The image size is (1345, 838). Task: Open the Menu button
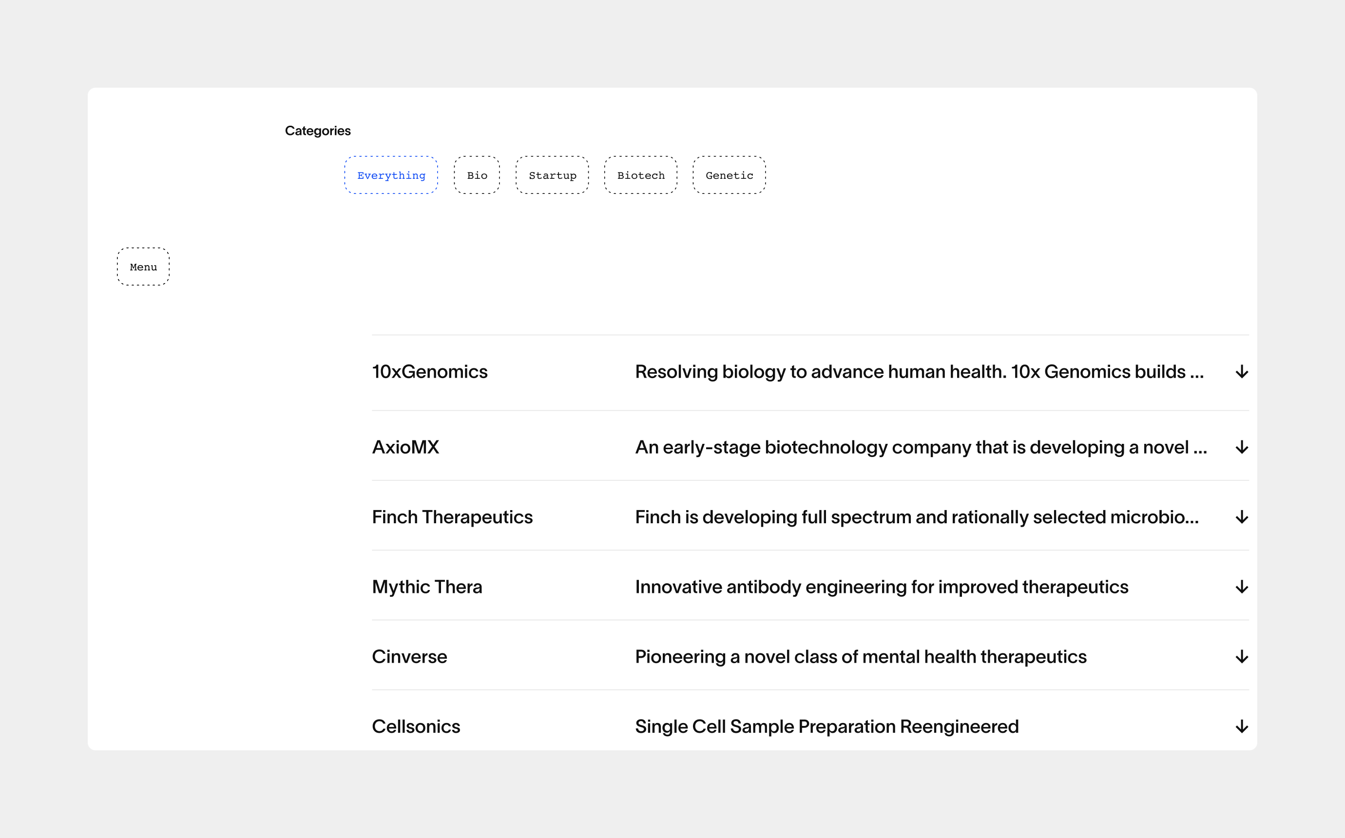pos(143,267)
